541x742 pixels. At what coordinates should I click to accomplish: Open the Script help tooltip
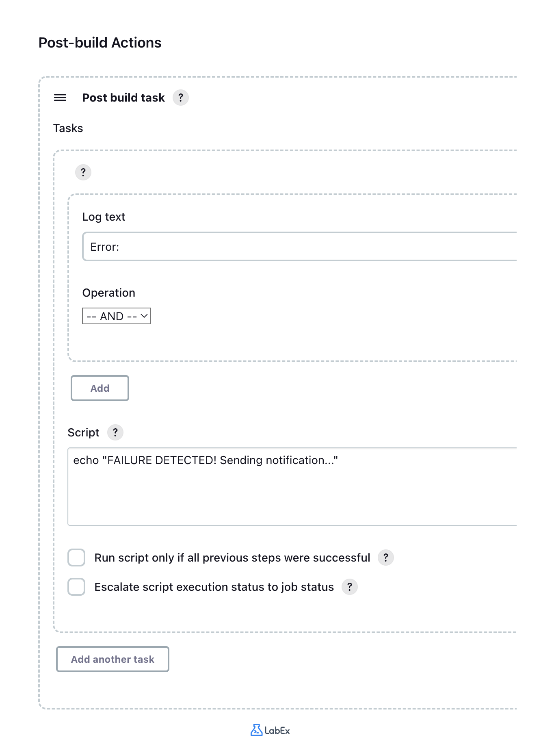(115, 432)
